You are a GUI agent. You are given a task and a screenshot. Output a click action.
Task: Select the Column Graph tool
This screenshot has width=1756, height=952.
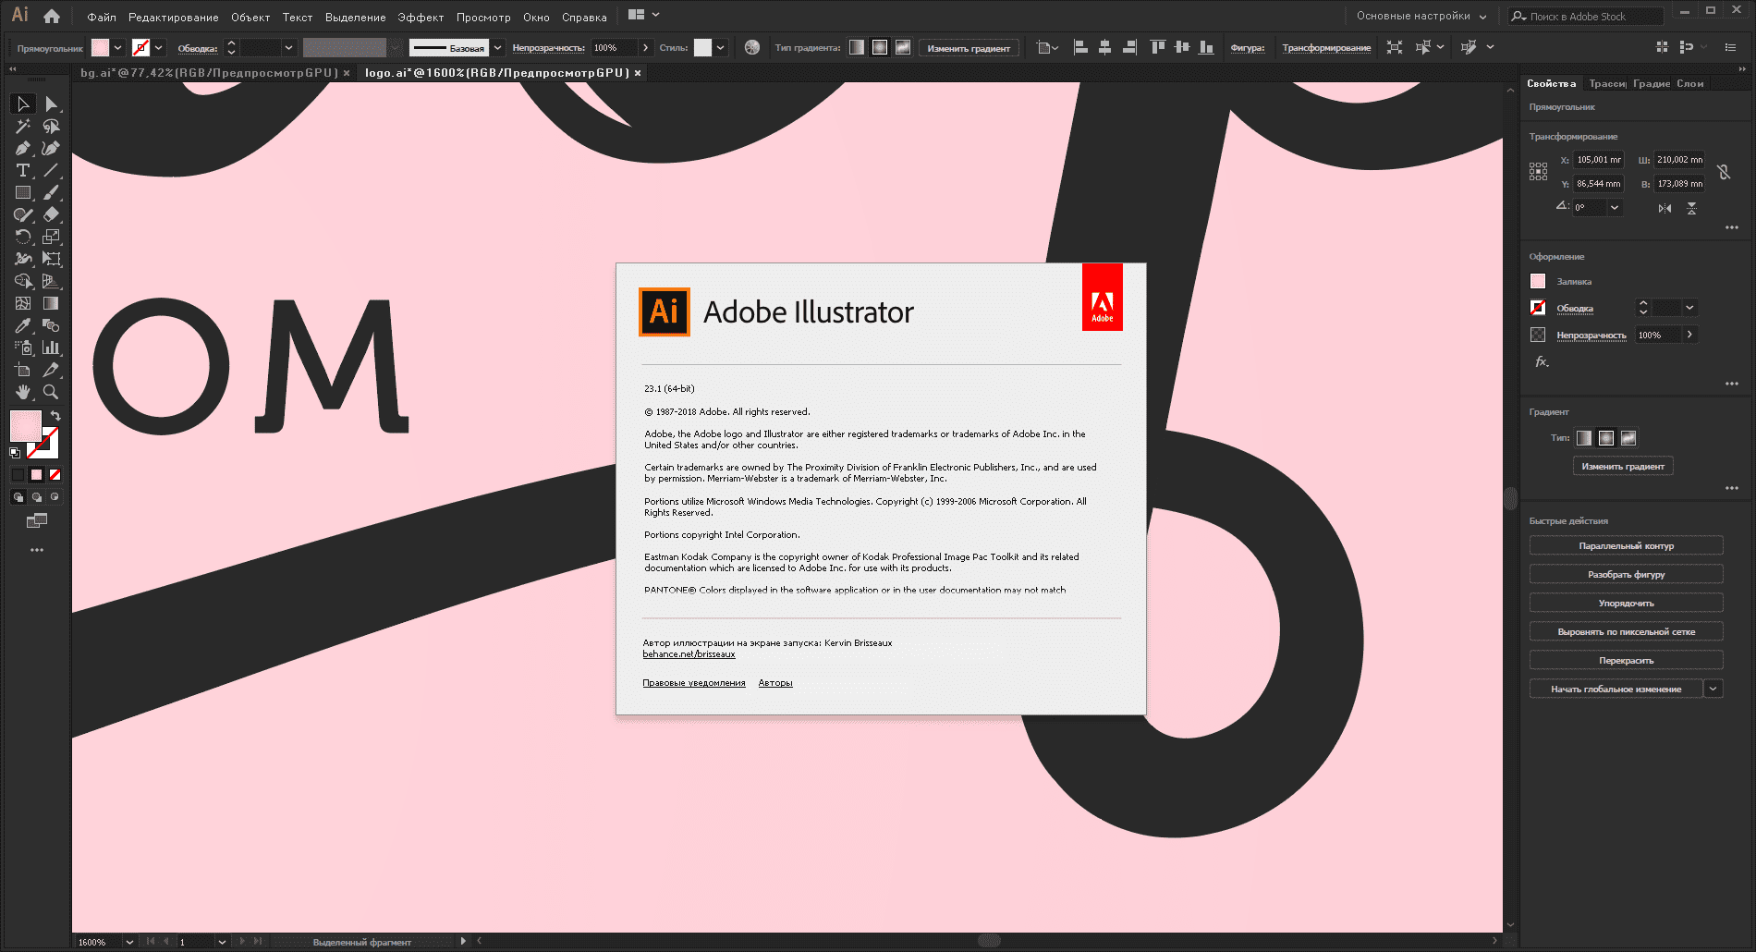click(x=52, y=348)
